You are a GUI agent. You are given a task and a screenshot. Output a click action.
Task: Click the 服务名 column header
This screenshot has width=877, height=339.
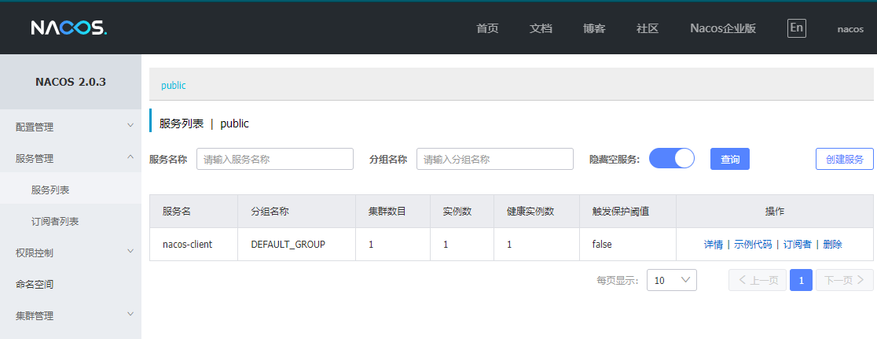193,212
